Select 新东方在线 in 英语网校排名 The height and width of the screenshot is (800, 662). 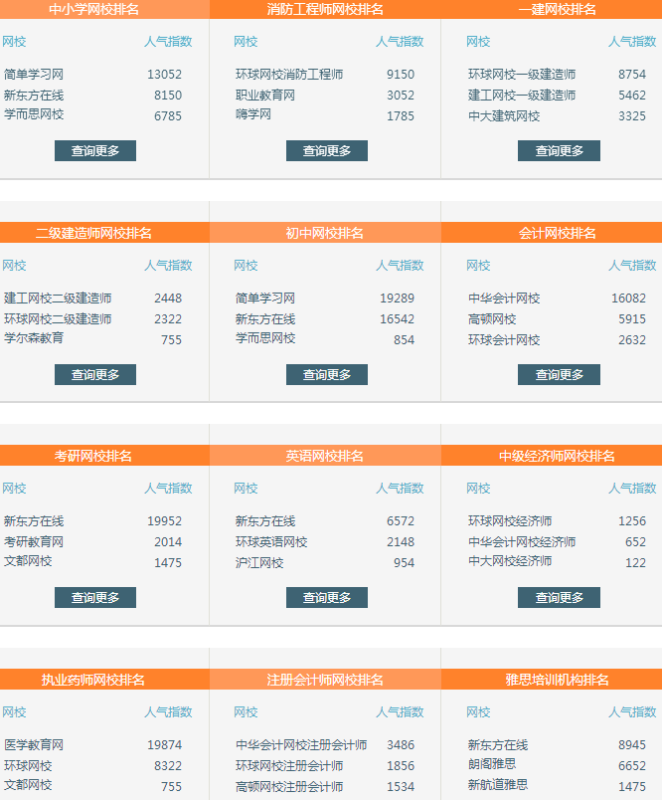point(265,521)
